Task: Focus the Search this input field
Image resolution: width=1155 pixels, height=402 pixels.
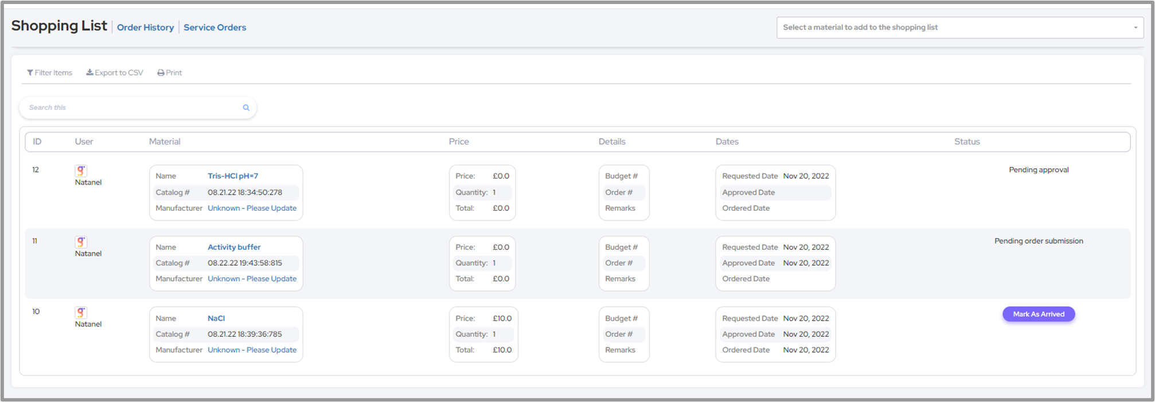Action: (132, 108)
